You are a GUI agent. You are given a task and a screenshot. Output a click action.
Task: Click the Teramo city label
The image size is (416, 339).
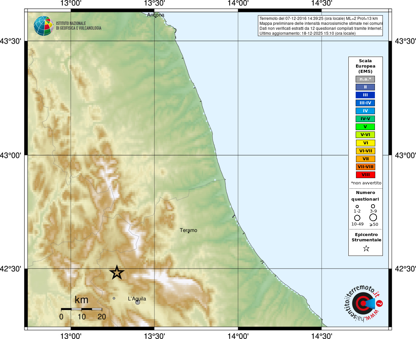tap(188, 230)
